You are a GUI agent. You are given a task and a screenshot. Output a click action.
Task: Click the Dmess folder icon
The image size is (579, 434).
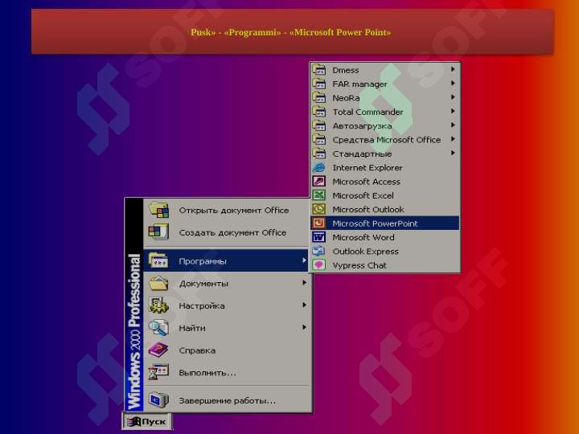pyautogui.click(x=318, y=70)
